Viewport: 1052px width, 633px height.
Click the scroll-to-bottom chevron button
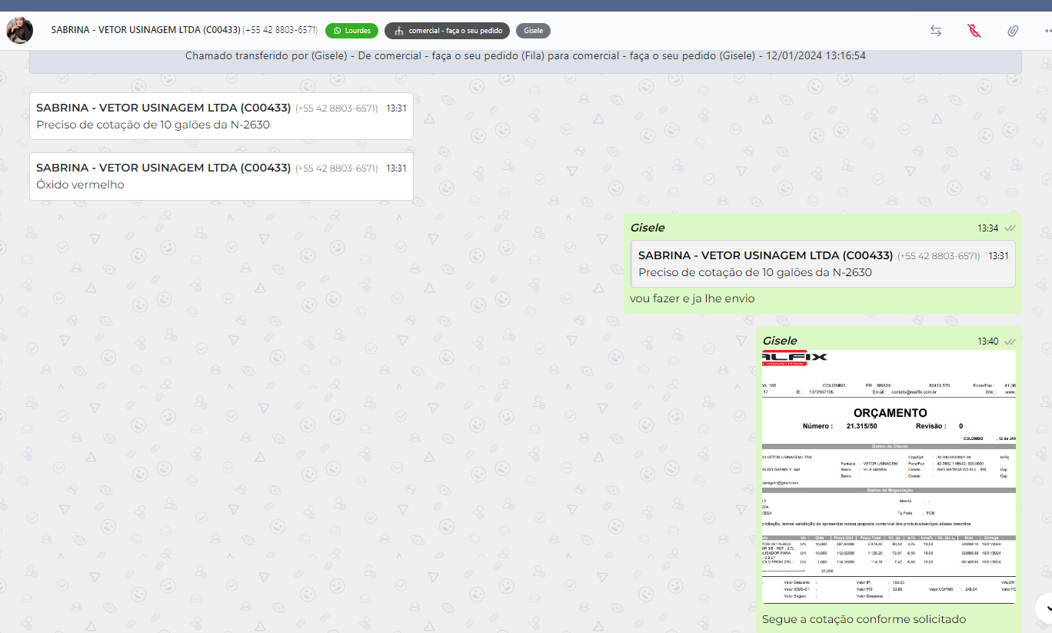1043,607
